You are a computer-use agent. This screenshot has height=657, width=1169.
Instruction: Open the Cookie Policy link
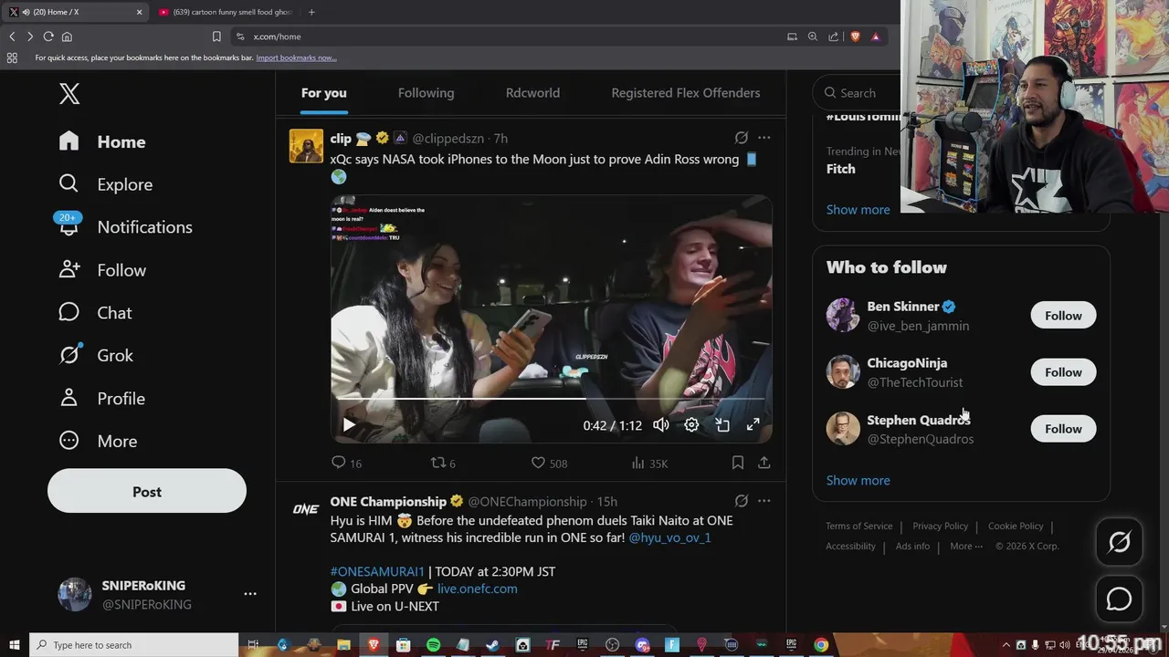pos(1016,526)
